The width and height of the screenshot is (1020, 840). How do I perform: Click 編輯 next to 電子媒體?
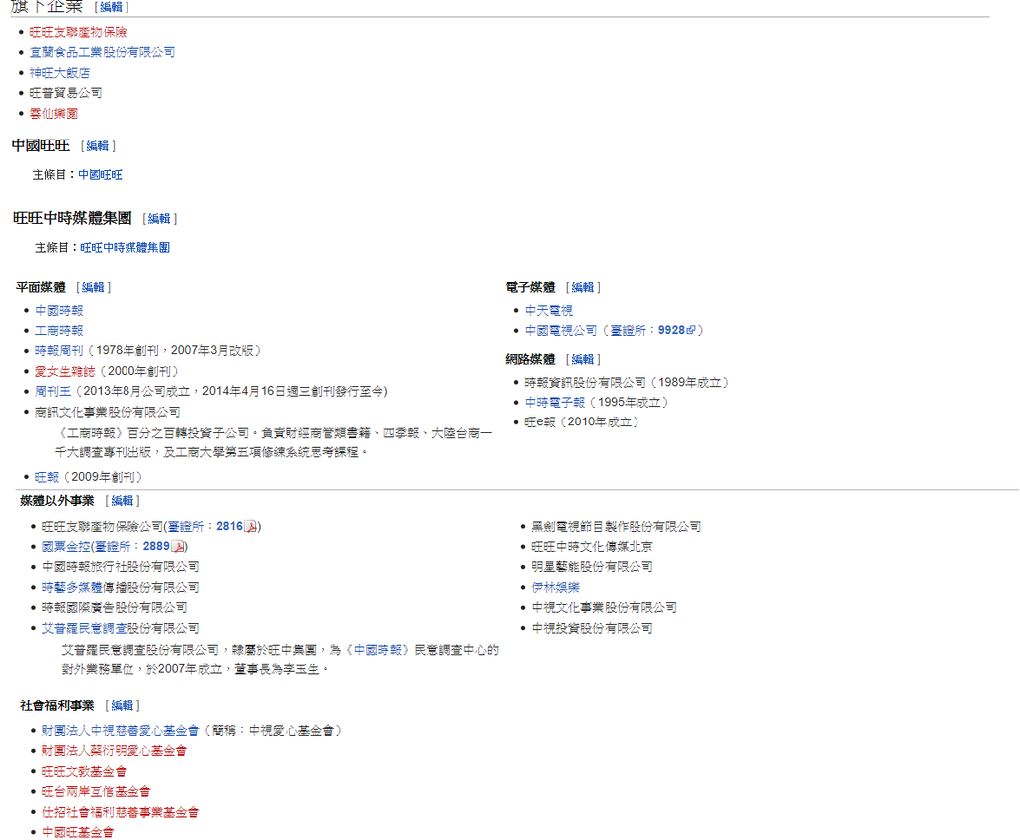583,287
